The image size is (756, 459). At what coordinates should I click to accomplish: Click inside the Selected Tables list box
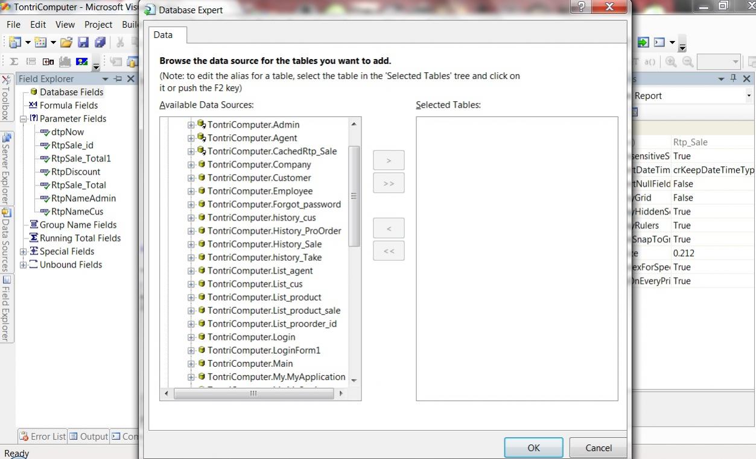(517, 259)
